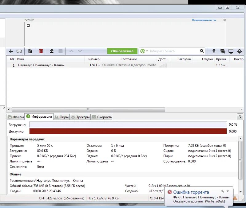Open notification options via wrench icon
Viewport: 246px width, 208px height.
point(222,191)
